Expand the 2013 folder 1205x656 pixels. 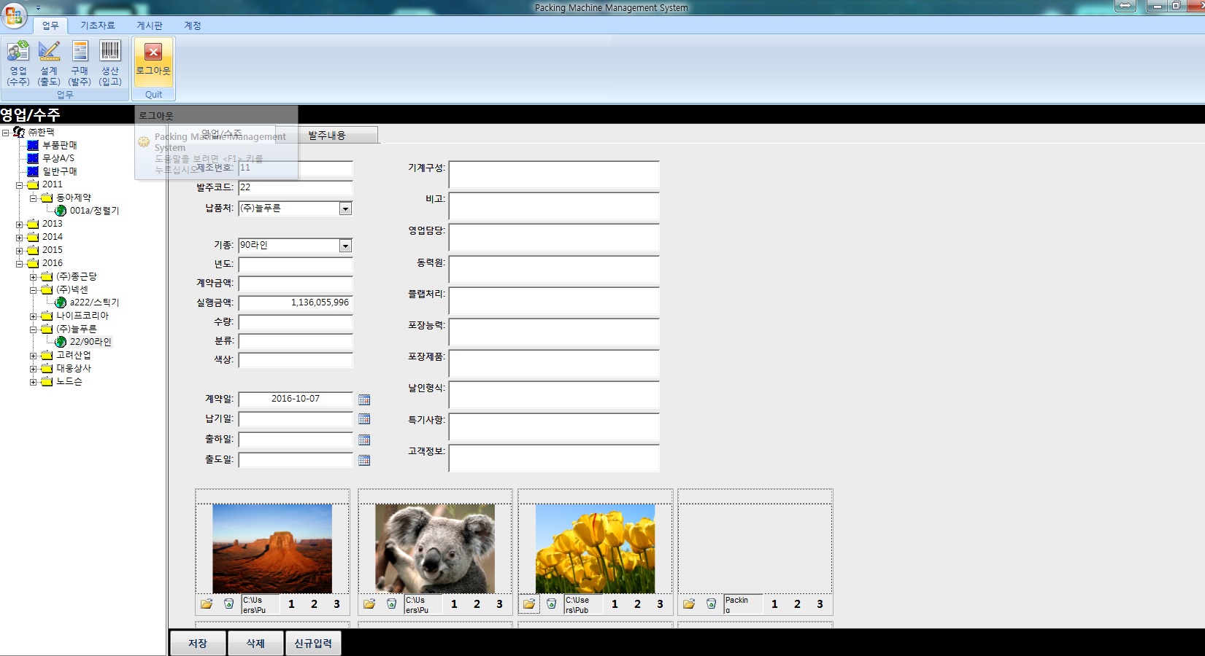(20, 224)
